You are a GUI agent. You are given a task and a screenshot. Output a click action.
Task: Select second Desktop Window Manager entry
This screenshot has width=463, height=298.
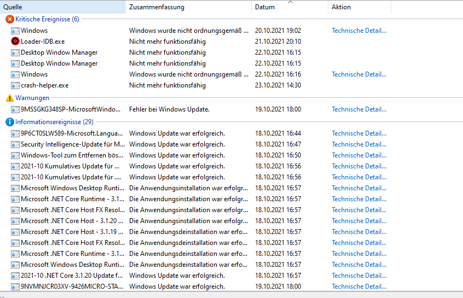pos(59,63)
